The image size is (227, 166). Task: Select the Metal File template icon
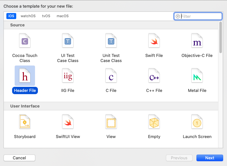pos(197,75)
